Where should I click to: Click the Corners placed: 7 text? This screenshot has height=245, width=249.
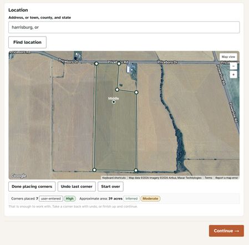click(x=24, y=198)
